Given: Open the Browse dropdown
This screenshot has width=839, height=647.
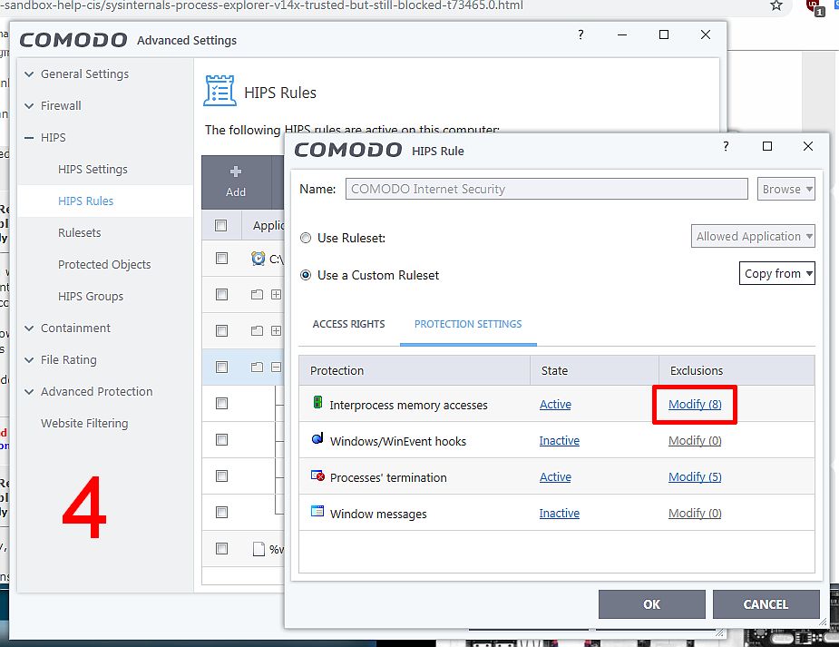Looking at the screenshot, I should click(x=786, y=189).
